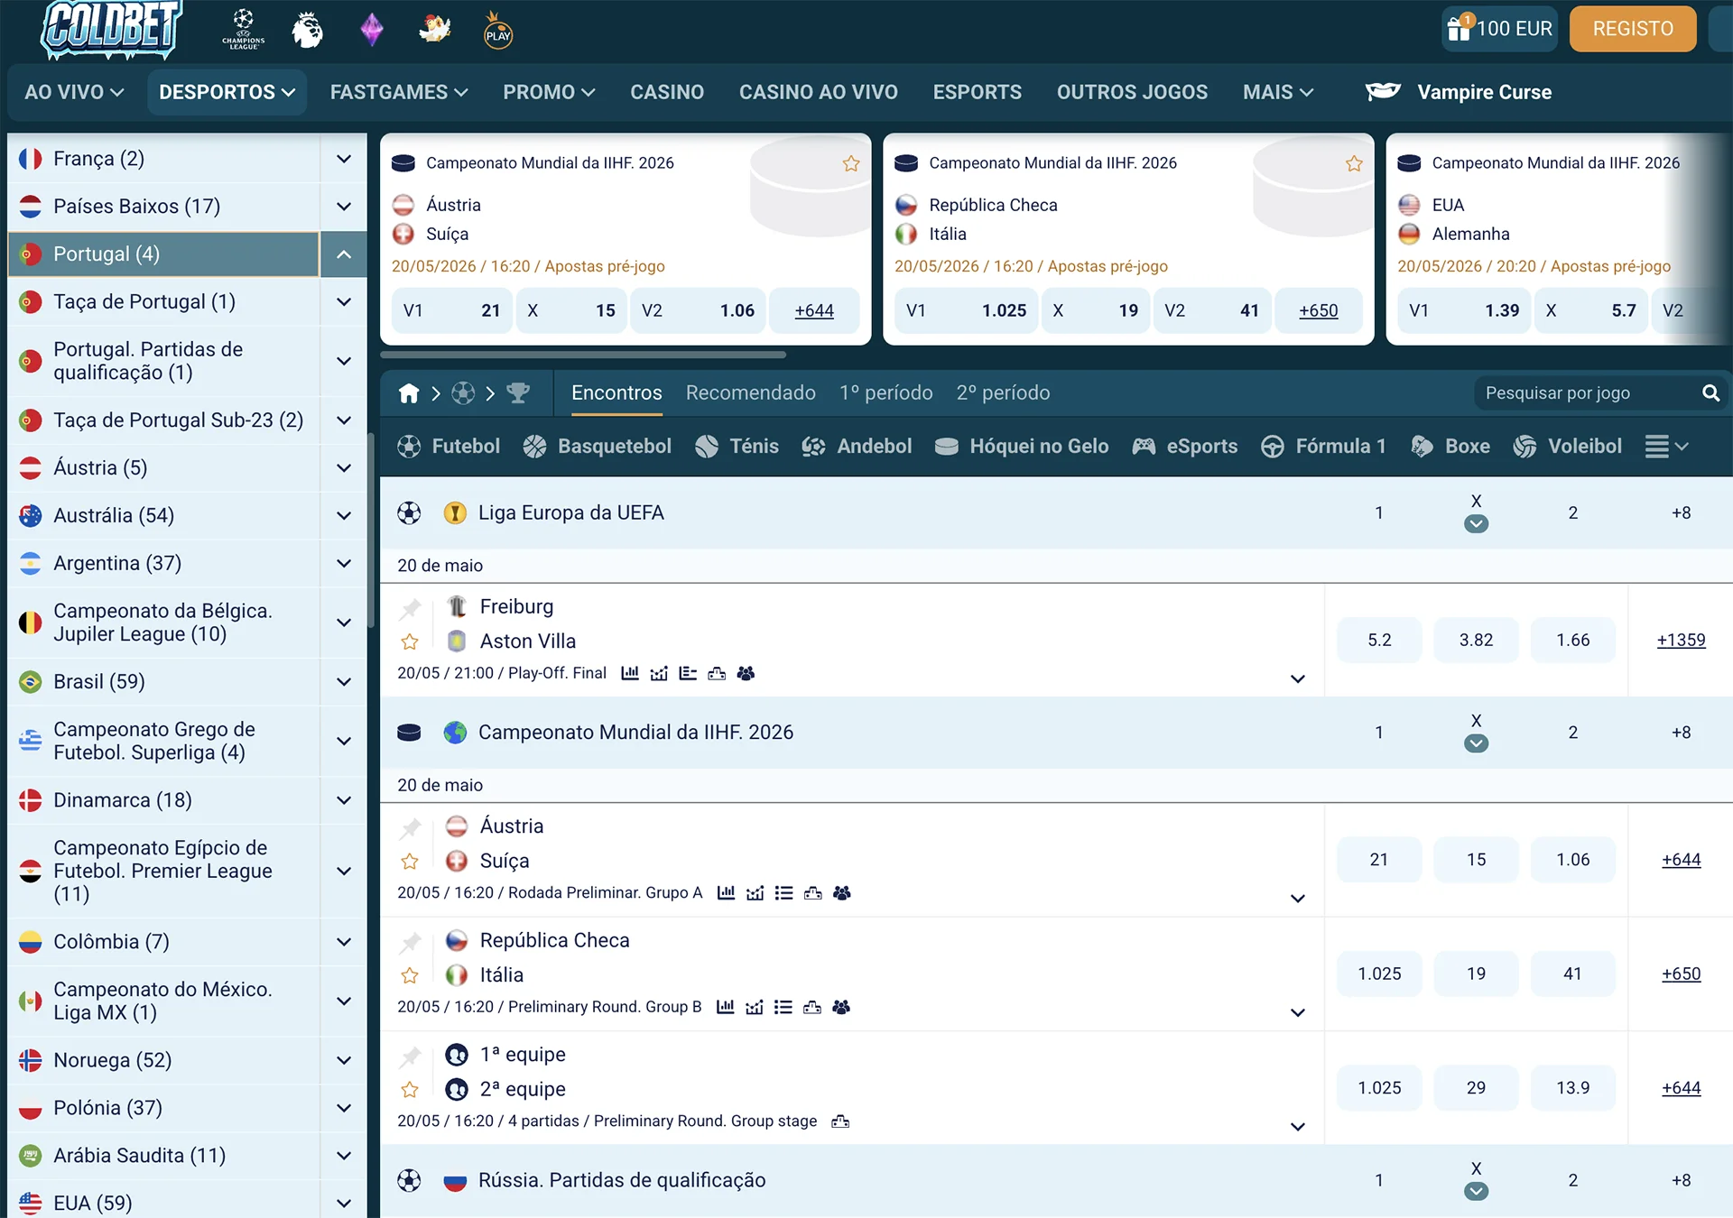Open the AO VIVO dropdown menu
Viewport: 1733px width, 1218px height.
click(x=74, y=92)
